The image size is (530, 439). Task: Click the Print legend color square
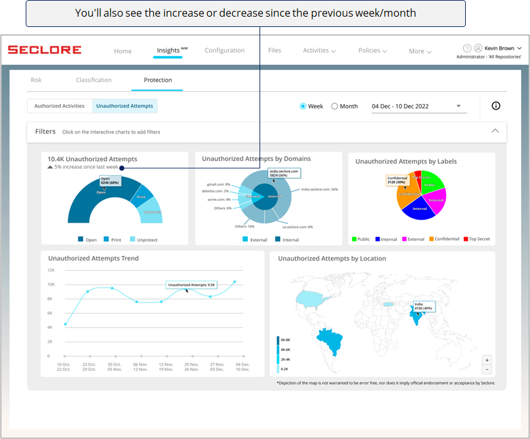click(x=106, y=239)
